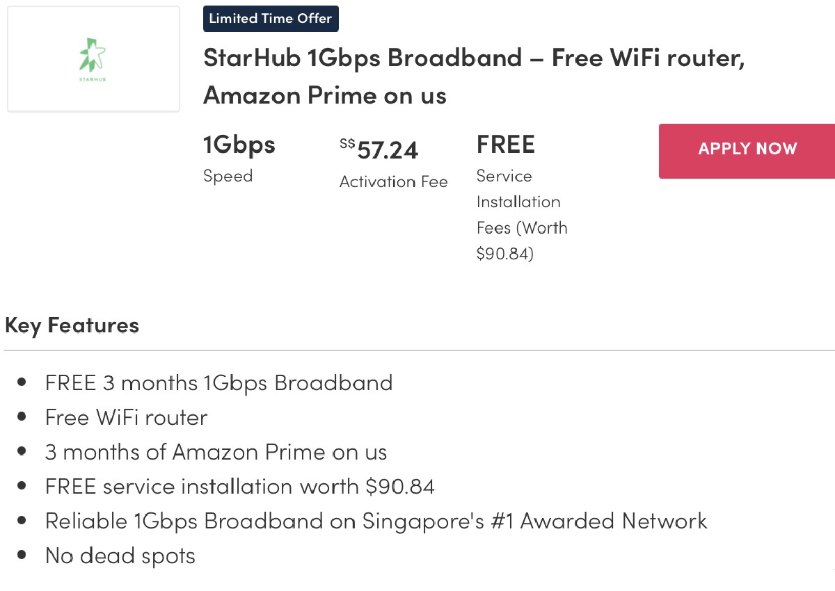835x591 pixels.
Task: Click "3 months of Amazon Prime" feature
Action: click(x=216, y=452)
